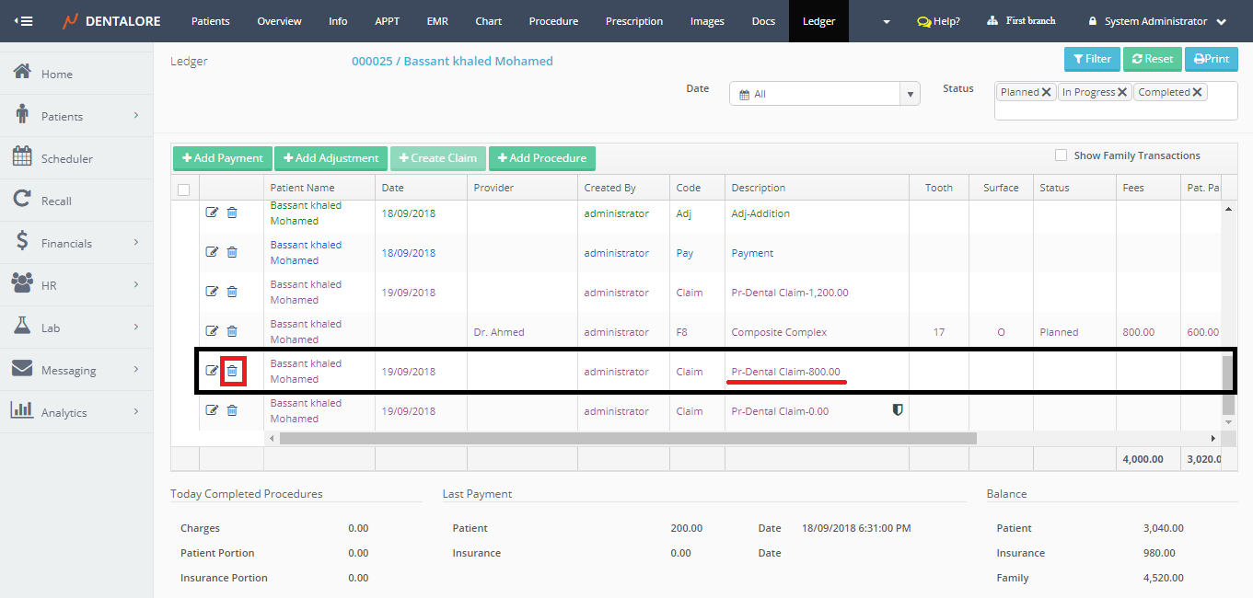Click delete trash icon for Pr-Dental Claim-800.00
The width and height of the screenshot is (1253, 598).
tap(232, 371)
